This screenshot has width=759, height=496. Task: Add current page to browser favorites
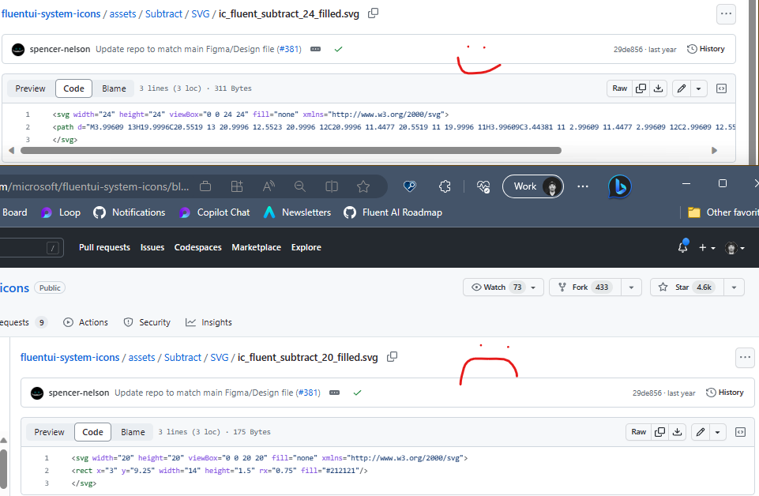(x=363, y=186)
